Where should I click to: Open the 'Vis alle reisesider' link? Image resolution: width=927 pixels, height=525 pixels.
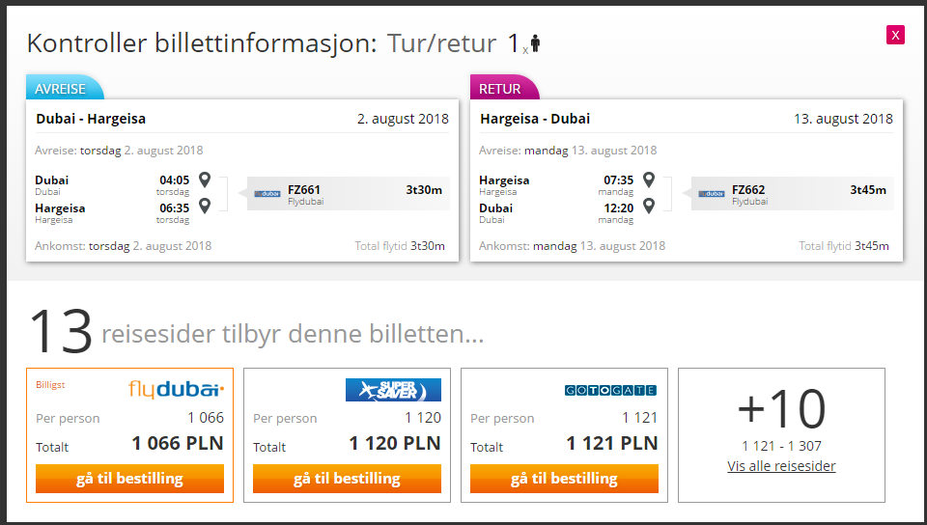pos(781,466)
